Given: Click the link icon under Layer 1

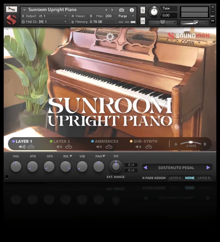Looking at the screenshot, I should click(31, 147).
